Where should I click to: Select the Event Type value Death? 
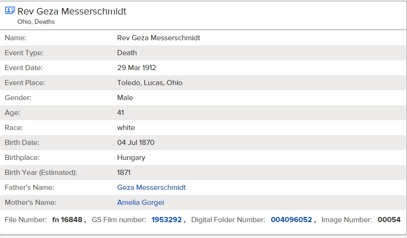(x=127, y=53)
